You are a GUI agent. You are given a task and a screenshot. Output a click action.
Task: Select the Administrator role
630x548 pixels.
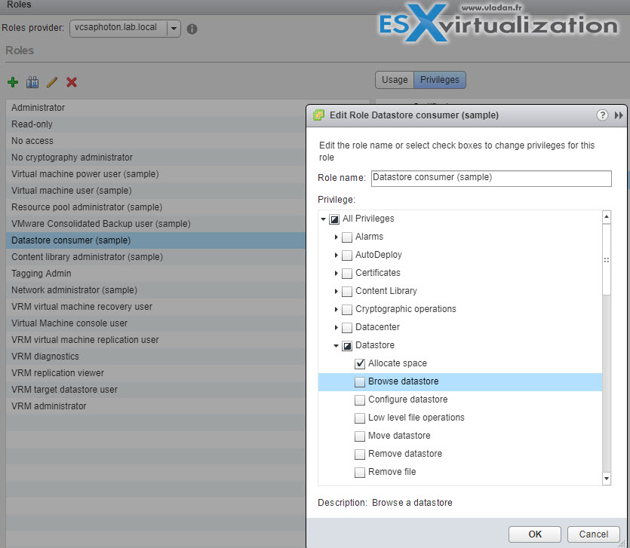click(x=156, y=108)
